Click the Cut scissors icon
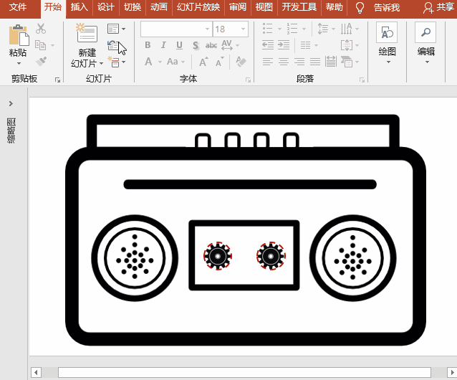 tap(41, 29)
